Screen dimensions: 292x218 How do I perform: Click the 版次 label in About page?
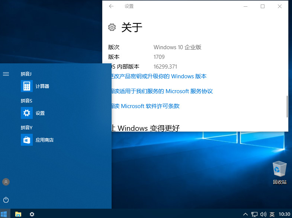(114, 47)
